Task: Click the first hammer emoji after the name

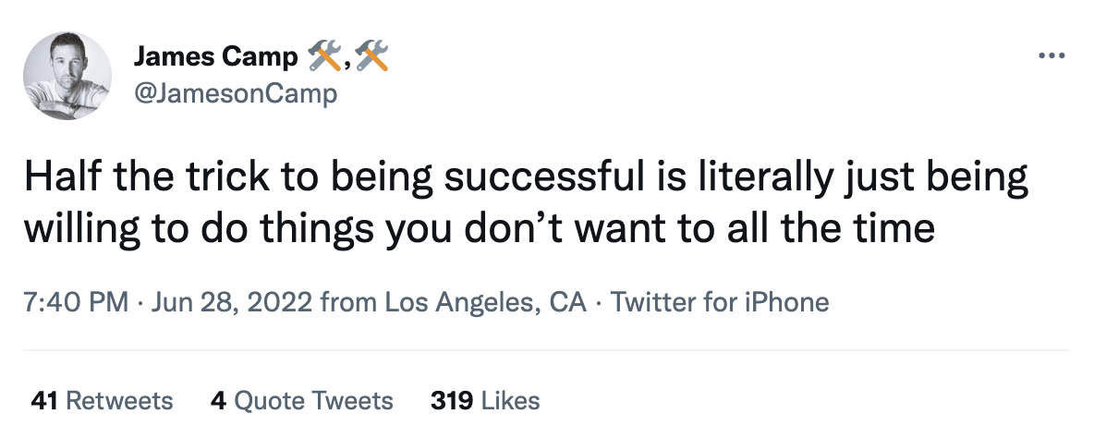Action: click(x=322, y=58)
